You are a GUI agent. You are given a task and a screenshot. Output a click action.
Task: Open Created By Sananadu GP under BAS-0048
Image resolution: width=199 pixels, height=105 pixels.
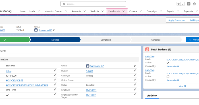pos(173,80)
